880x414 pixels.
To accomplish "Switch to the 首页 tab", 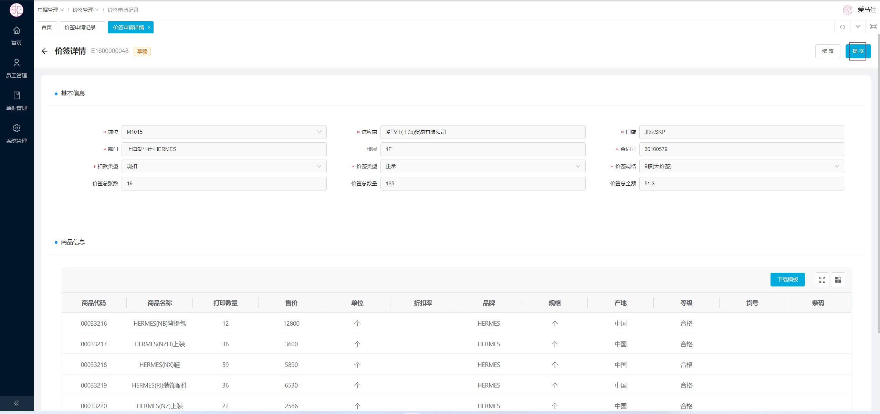I will click(47, 28).
